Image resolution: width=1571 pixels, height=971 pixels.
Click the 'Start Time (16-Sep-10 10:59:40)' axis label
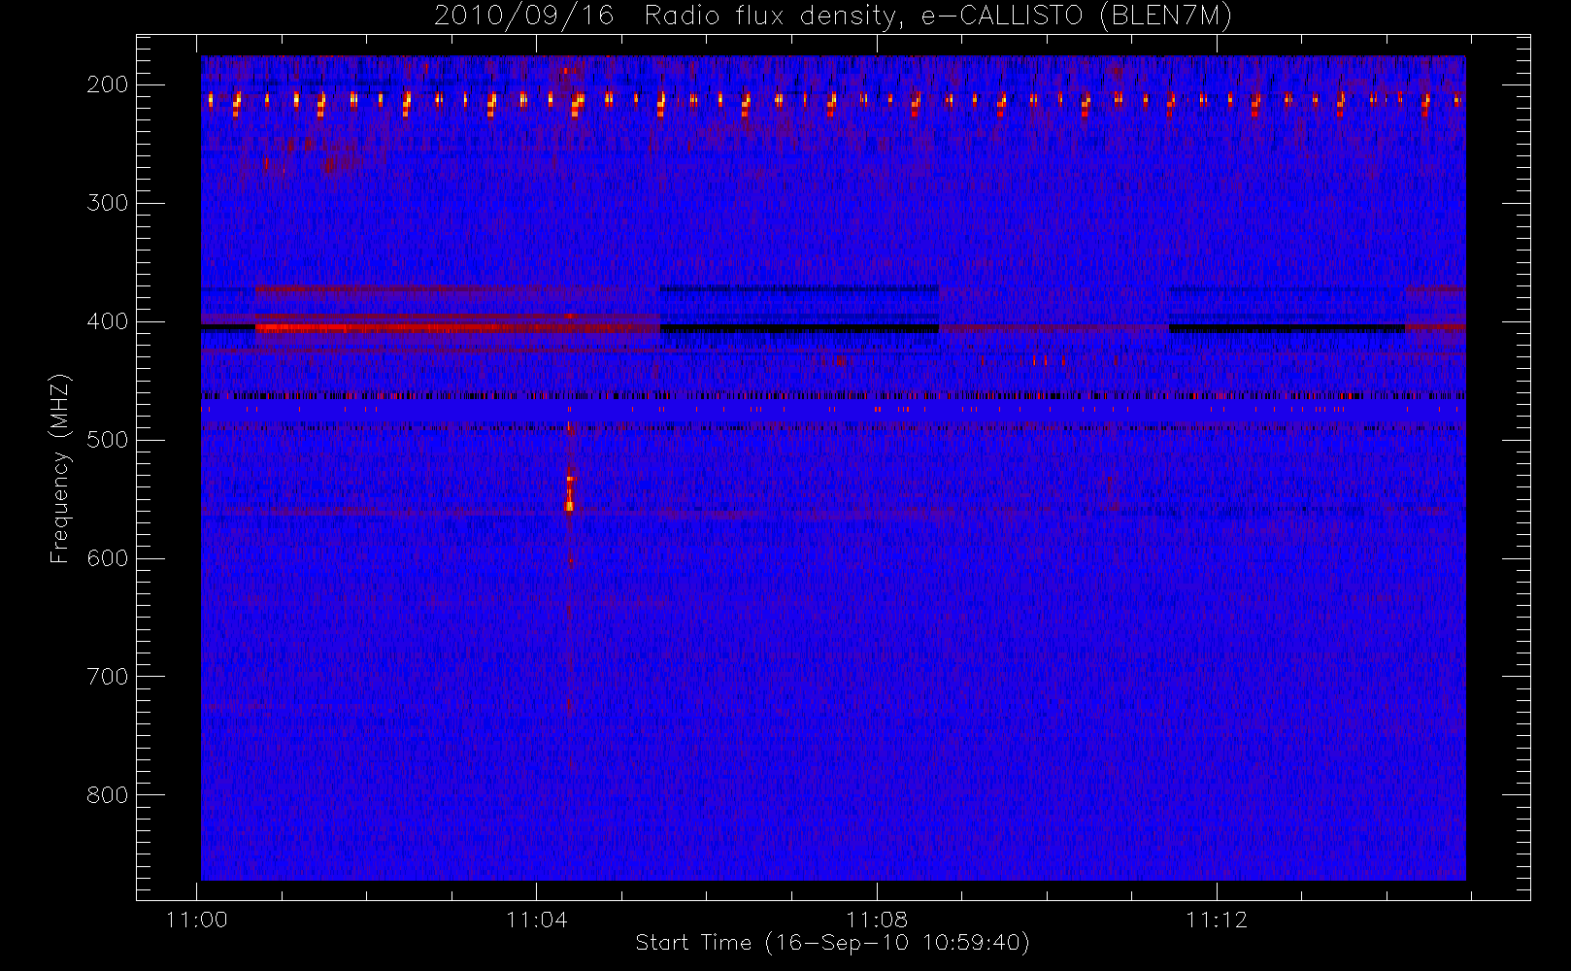(832, 943)
